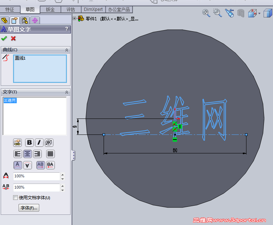
Task: Apply full justify to sketch text
Action: tap(50, 154)
